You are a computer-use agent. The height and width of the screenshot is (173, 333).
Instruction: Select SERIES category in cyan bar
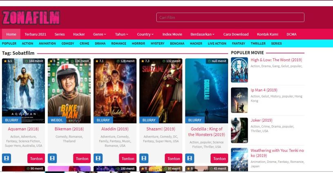pyautogui.click(x=277, y=43)
